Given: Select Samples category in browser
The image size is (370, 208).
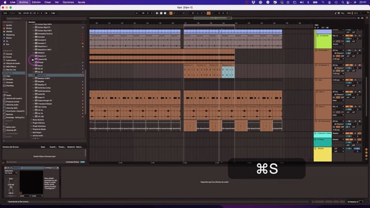Looking at the screenshot, I should (10, 80).
